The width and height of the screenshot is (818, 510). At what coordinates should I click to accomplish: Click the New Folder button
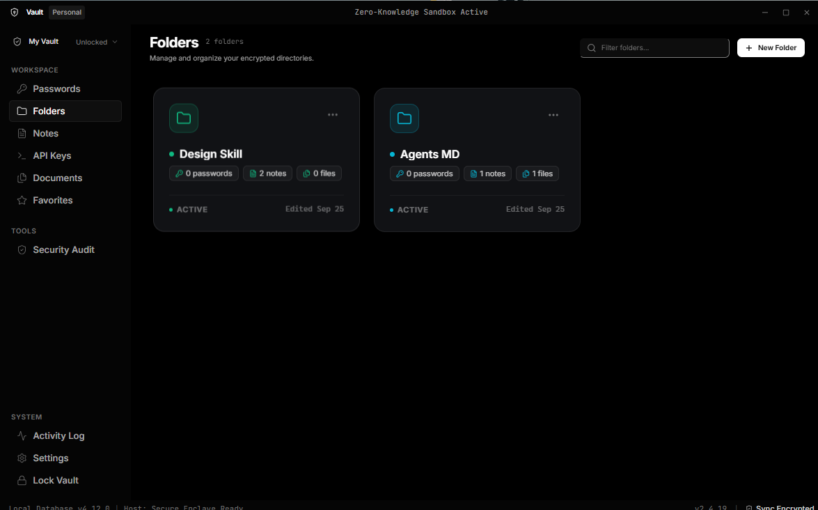click(x=771, y=48)
